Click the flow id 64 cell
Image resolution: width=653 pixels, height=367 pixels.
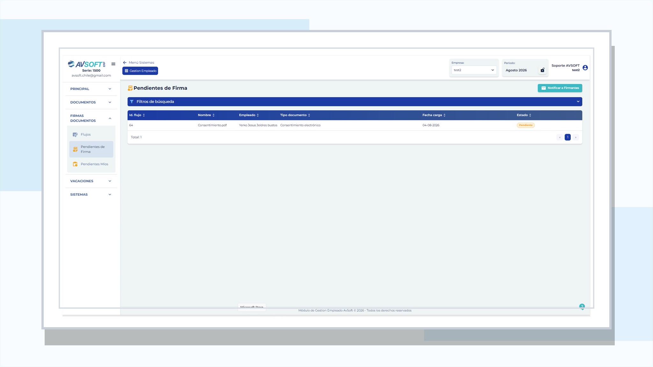tap(131, 125)
